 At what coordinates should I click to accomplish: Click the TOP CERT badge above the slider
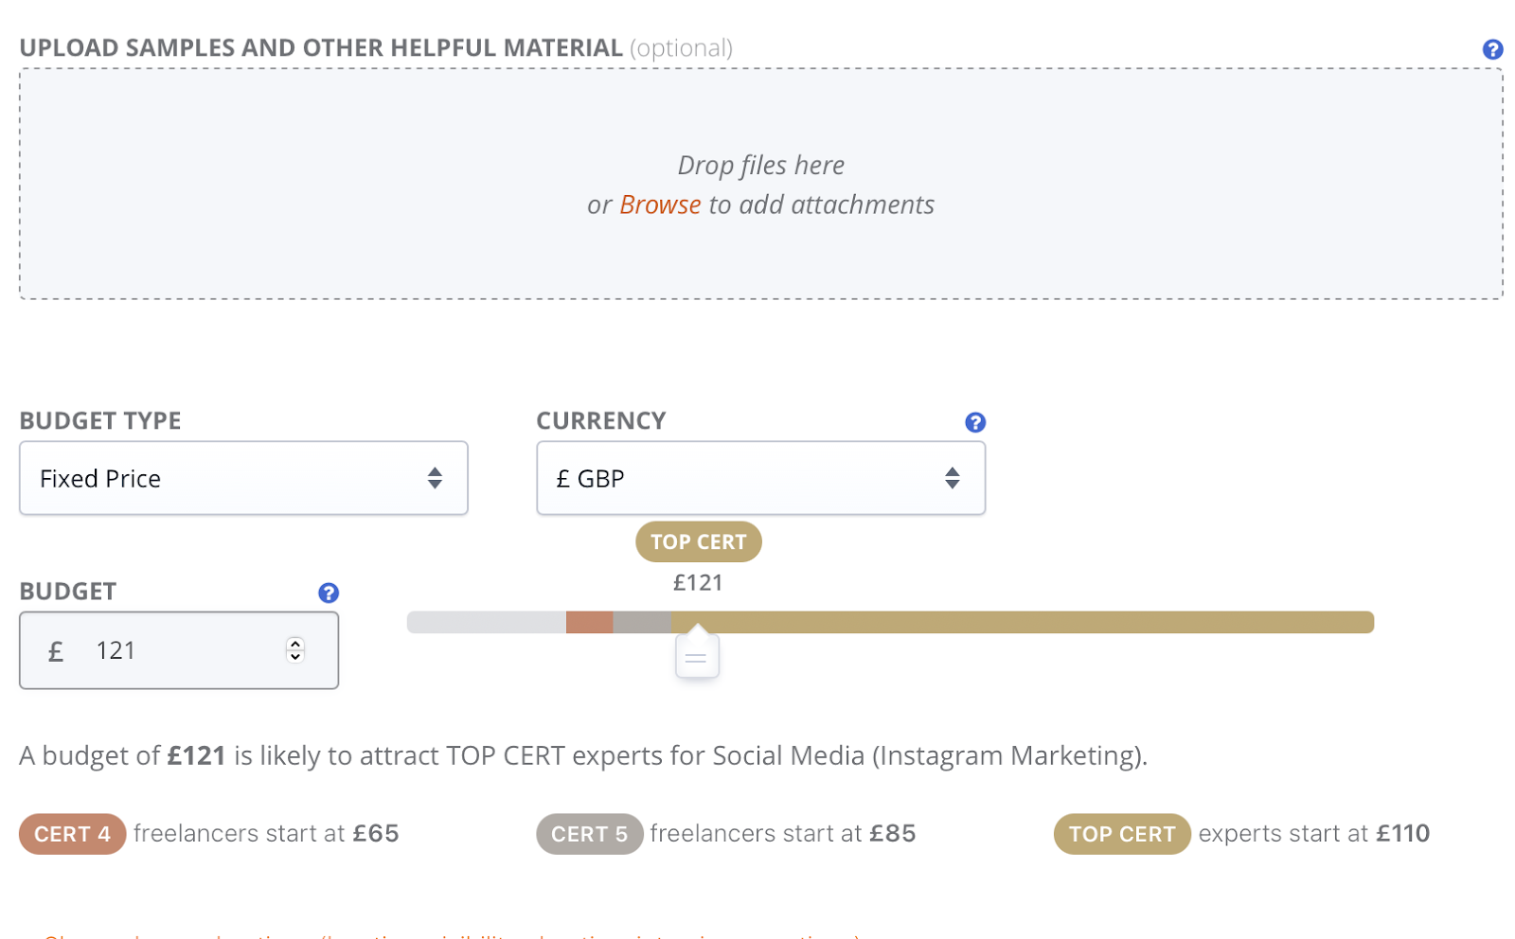[698, 541]
